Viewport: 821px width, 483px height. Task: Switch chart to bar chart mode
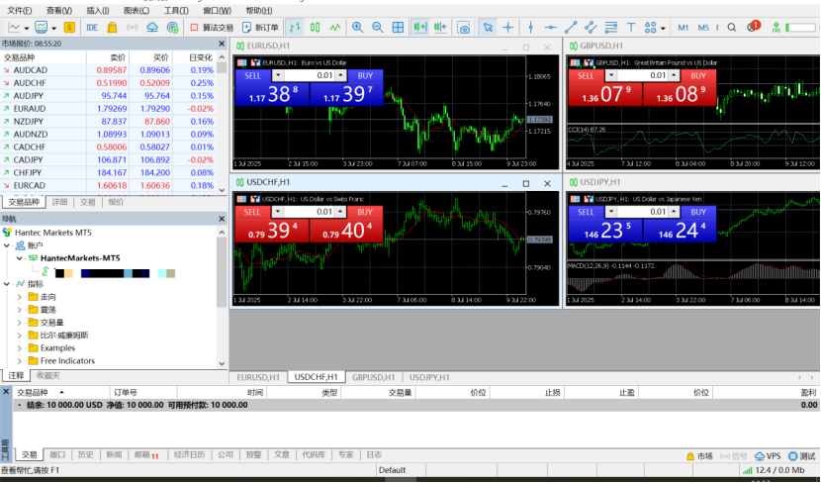point(296,28)
